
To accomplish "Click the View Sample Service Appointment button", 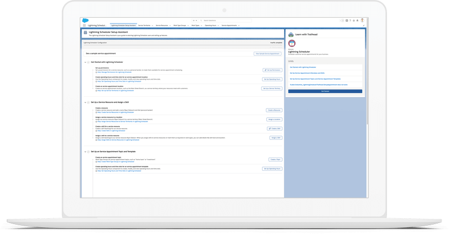I will (x=267, y=53).
